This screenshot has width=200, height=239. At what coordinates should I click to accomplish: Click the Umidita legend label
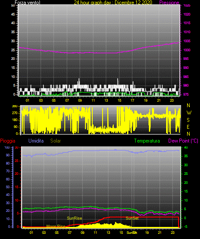coord(36,141)
